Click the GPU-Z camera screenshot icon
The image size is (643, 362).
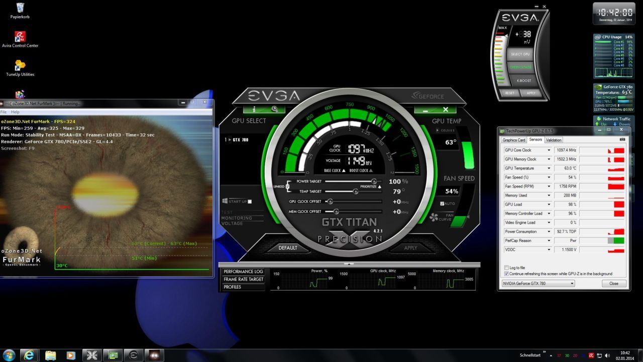click(x=622, y=140)
